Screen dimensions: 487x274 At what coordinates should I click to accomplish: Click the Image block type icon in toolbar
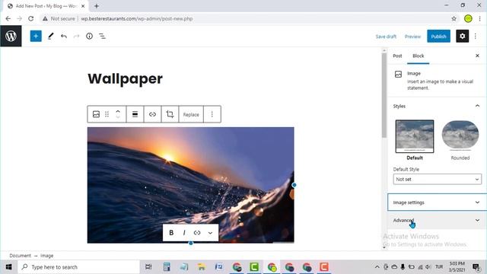pos(96,114)
